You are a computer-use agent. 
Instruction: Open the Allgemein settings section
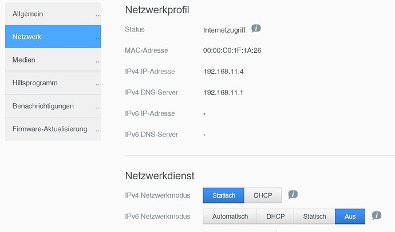(x=53, y=13)
